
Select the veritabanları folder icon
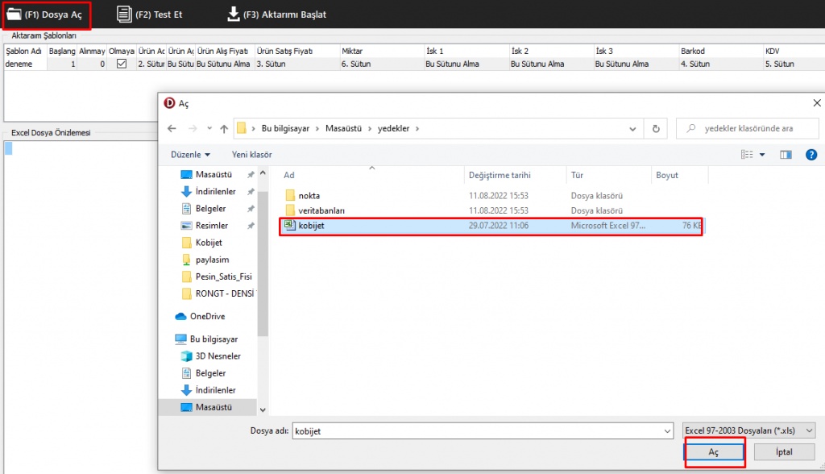point(290,210)
